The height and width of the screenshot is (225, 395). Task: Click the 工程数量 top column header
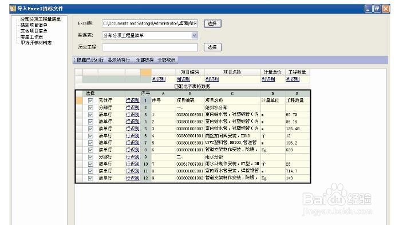[297, 73]
